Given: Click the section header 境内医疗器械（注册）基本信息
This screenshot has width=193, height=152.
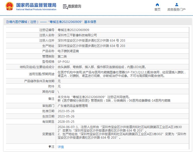Looking at the screenshot, I should click(x=51, y=22).
